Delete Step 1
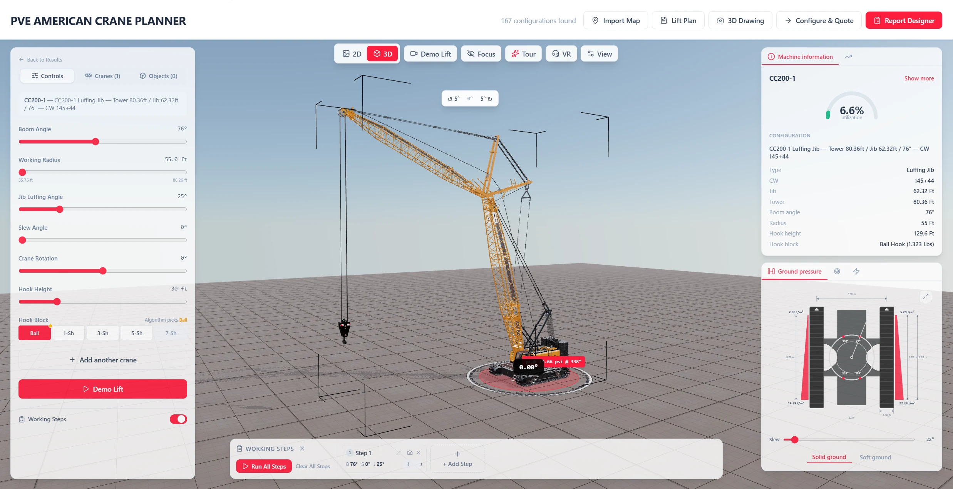953x489 pixels. tap(419, 453)
